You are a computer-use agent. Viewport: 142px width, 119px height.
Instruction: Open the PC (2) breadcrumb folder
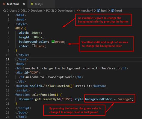pos(50,11)
